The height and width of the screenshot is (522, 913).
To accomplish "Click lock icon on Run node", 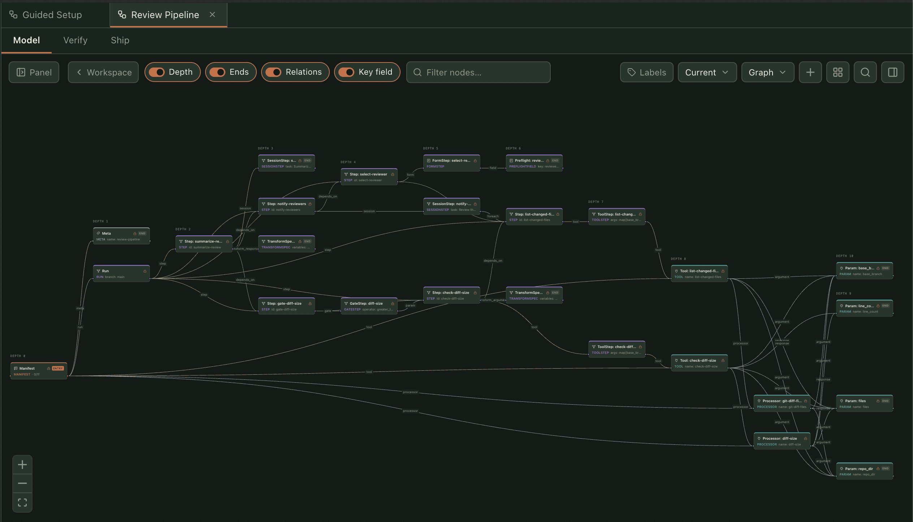I will click(145, 271).
